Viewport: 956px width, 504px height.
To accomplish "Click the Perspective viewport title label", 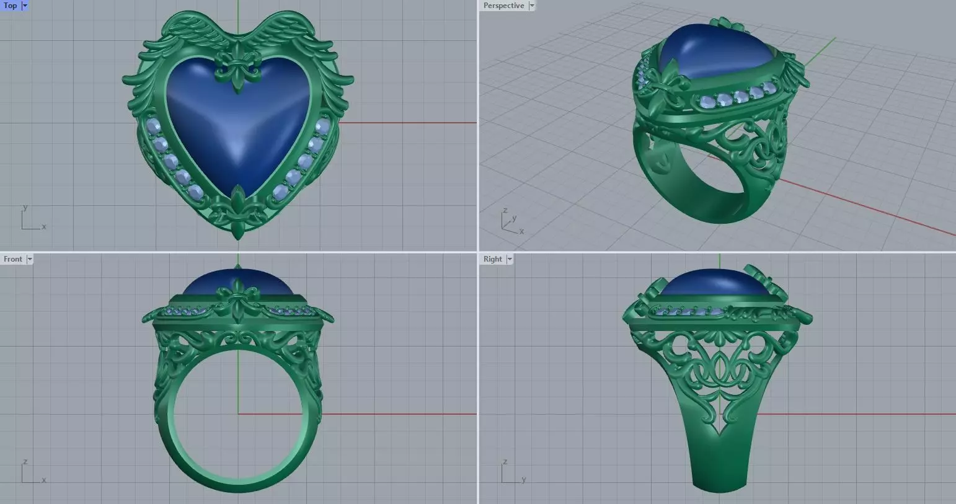I will [x=503, y=6].
